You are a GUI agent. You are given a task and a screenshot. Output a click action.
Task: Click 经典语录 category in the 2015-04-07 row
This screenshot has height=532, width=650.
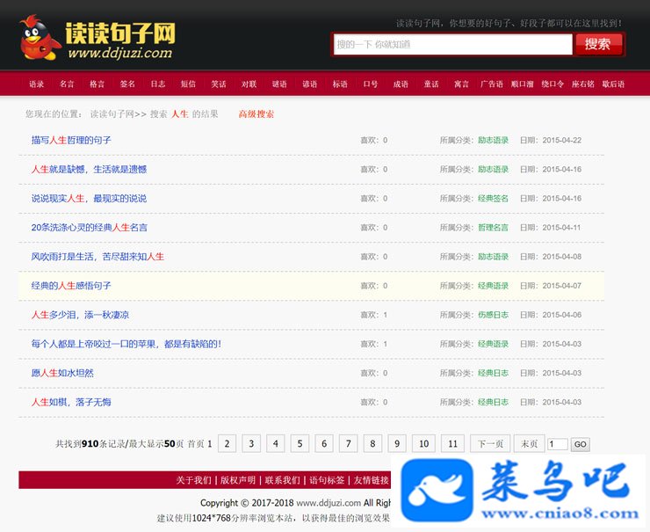point(494,286)
